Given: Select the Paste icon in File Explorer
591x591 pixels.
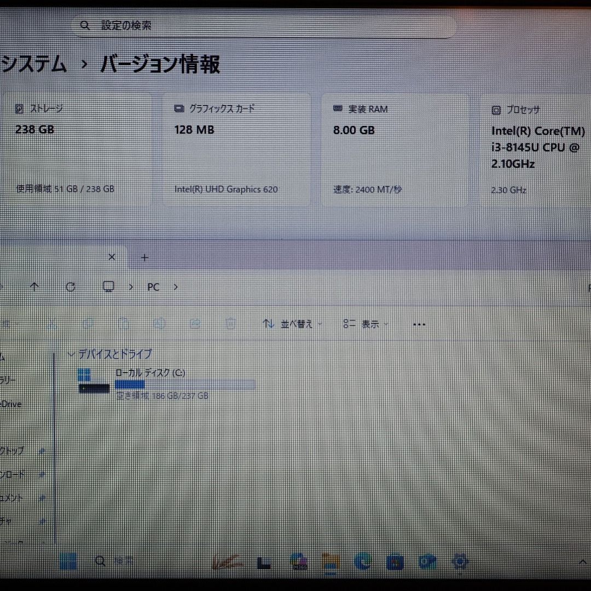Looking at the screenshot, I should tap(124, 323).
